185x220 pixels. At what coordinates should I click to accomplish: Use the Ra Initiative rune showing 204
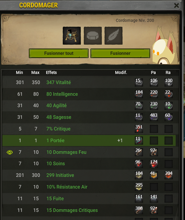pyautogui.click(x=168, y=175)
